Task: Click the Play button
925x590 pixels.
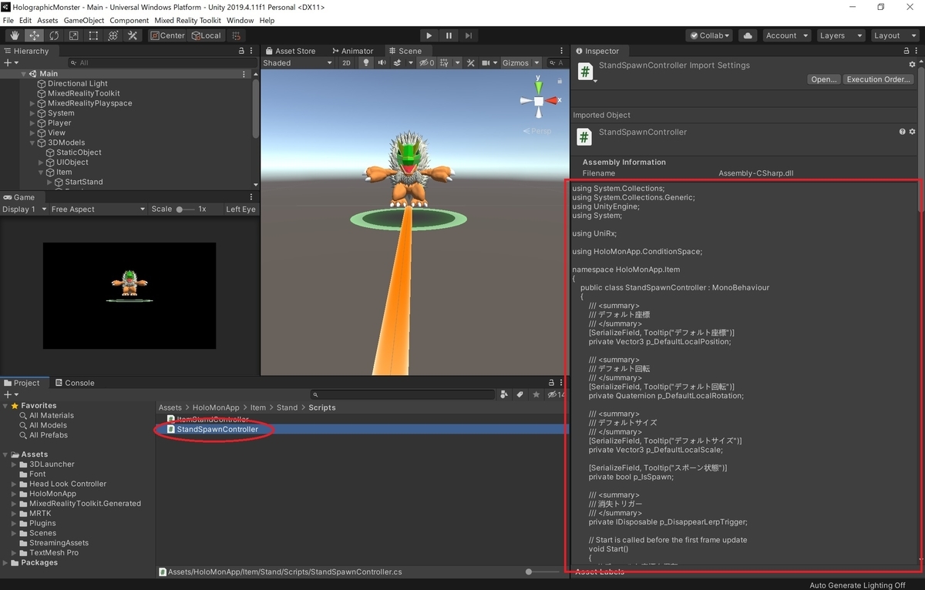Action: click(429, 35)
